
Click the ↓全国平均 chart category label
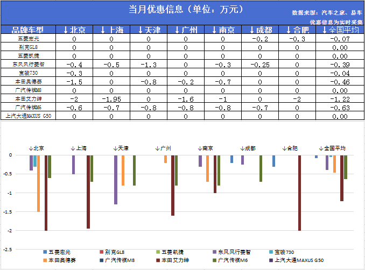pyautogui.click(x=332, y=148)
